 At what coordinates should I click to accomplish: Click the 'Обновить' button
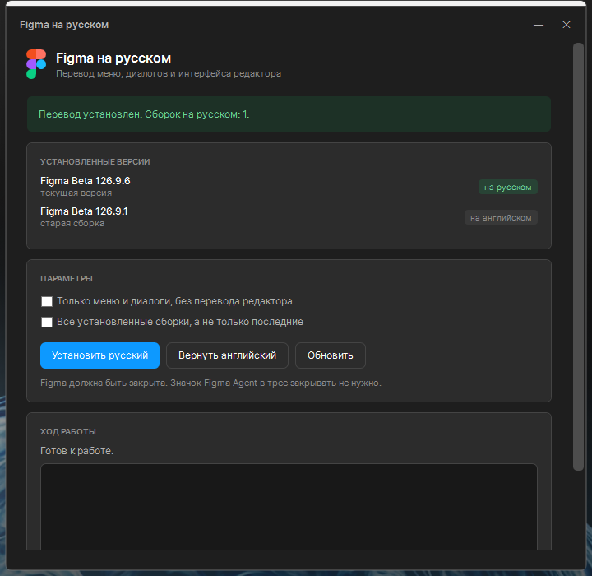coord(331,355)
